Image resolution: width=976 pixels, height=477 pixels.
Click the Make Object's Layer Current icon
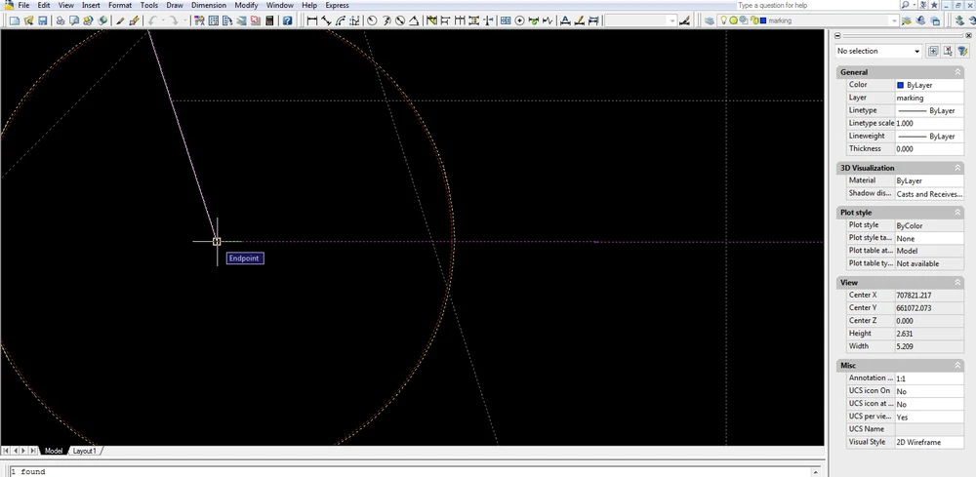tap(907, 20)
